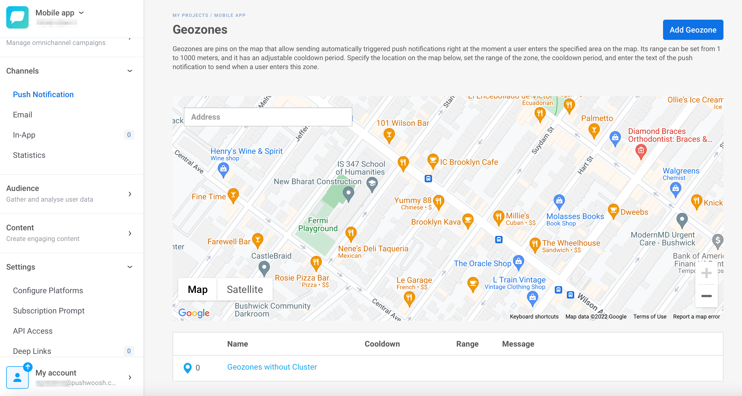This screenshot has height=396, width=742.
Task: Zoom in on the map
Action: [707, 273]
